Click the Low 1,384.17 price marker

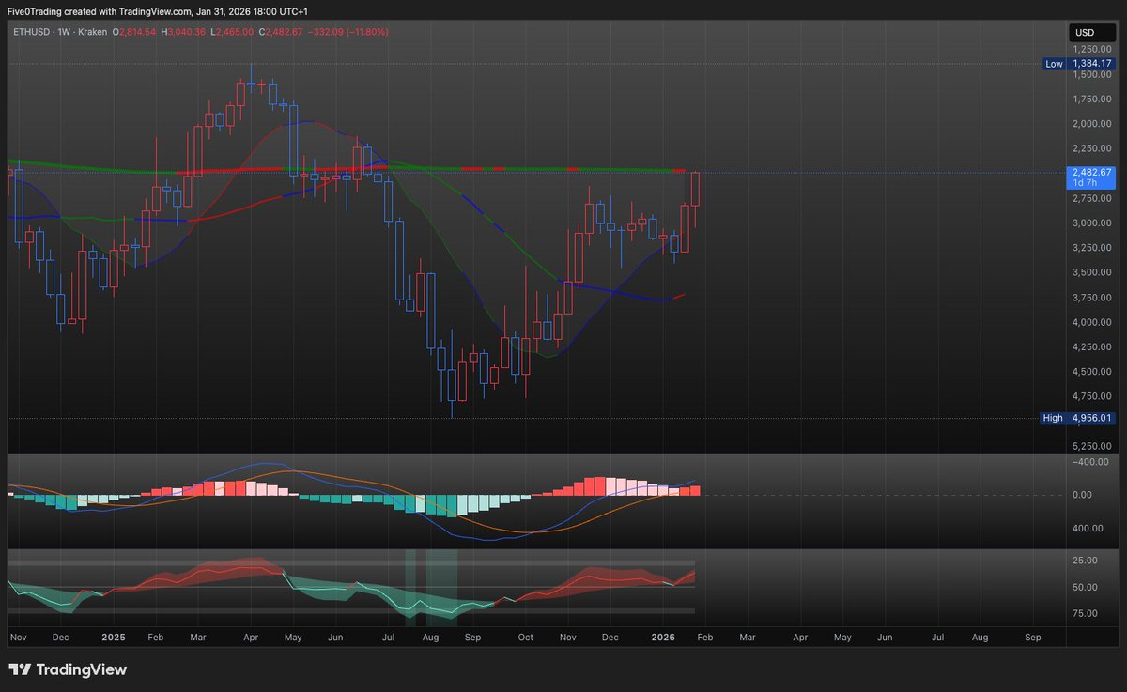tap(1080, 64)
